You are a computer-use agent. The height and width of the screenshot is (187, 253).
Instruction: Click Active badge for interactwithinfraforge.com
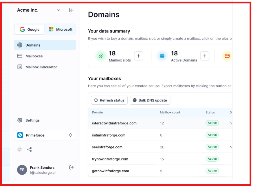pos(212,123)
